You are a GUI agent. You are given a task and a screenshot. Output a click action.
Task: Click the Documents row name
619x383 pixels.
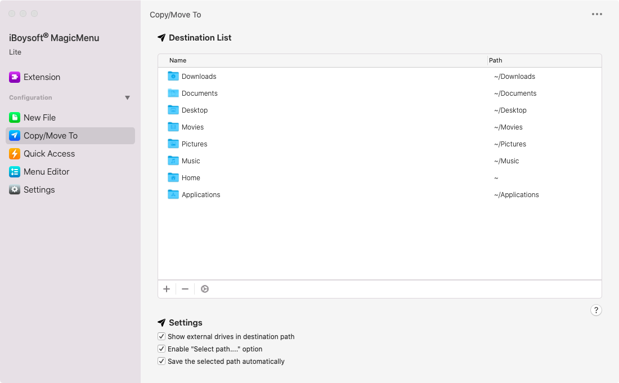coord(199,93)
